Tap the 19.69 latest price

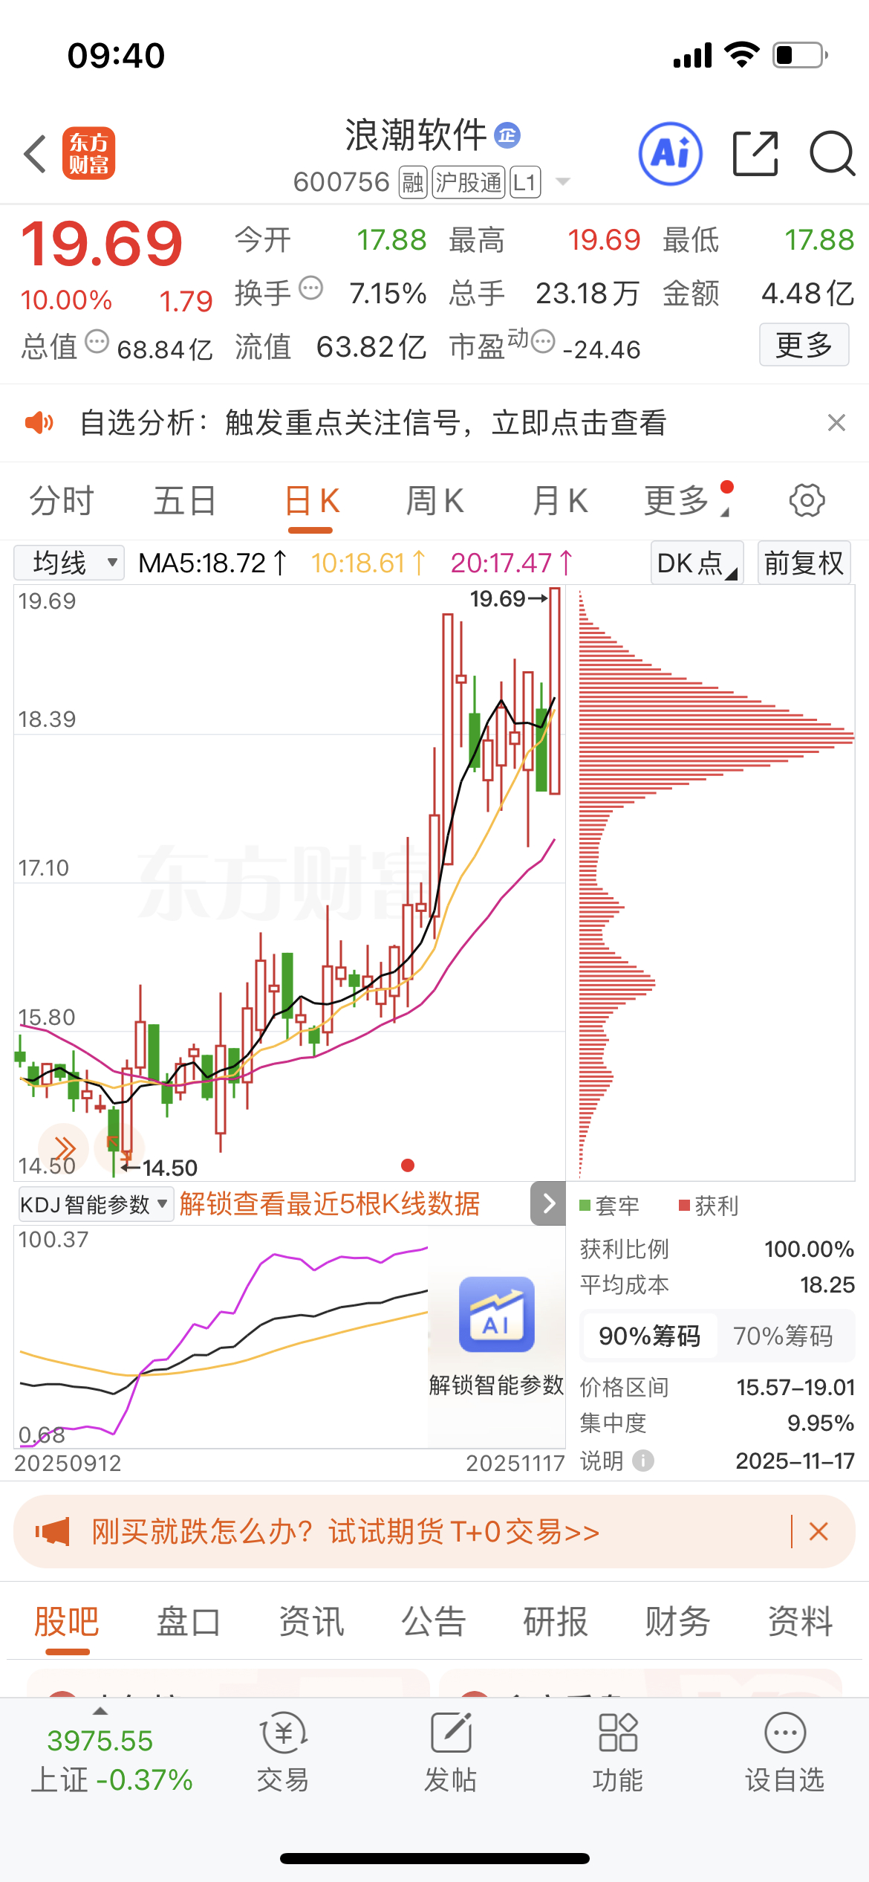click(x=102, y=244)
